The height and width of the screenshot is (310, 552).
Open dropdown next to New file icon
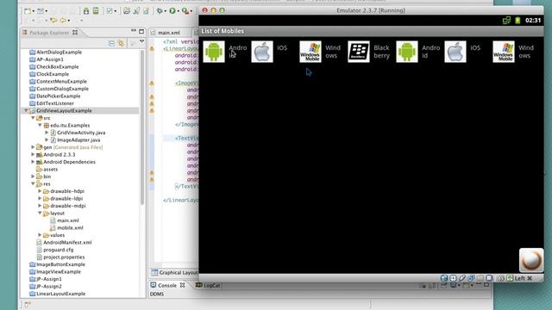click(33, 11)
